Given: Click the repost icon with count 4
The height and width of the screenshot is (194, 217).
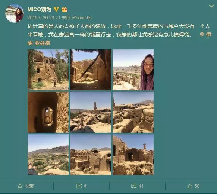Looking at the screenshot, I should (x=79, y=186).
